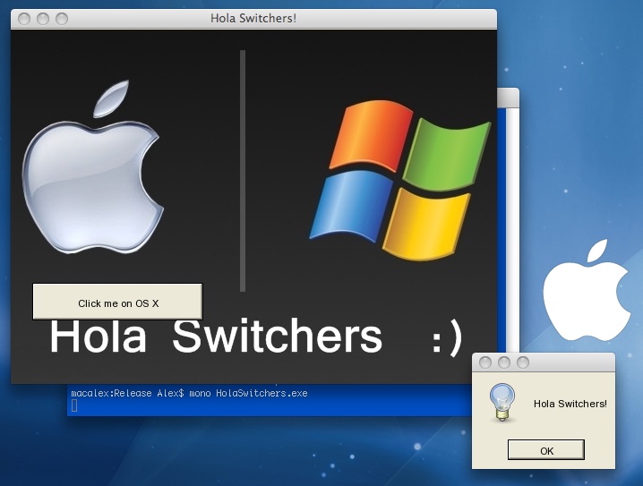Click the terminal window scrollbar behind
The width and height of the screenshot is (643, 486).
(512, 229)
